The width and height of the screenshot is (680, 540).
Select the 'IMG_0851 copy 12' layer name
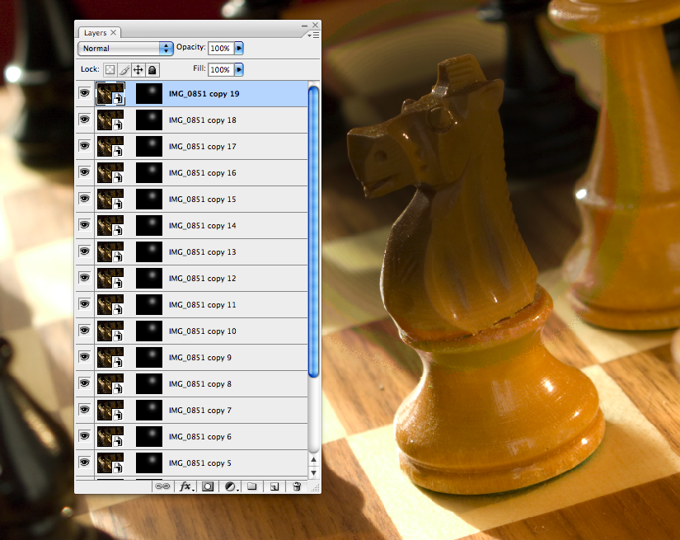point(203,279)
